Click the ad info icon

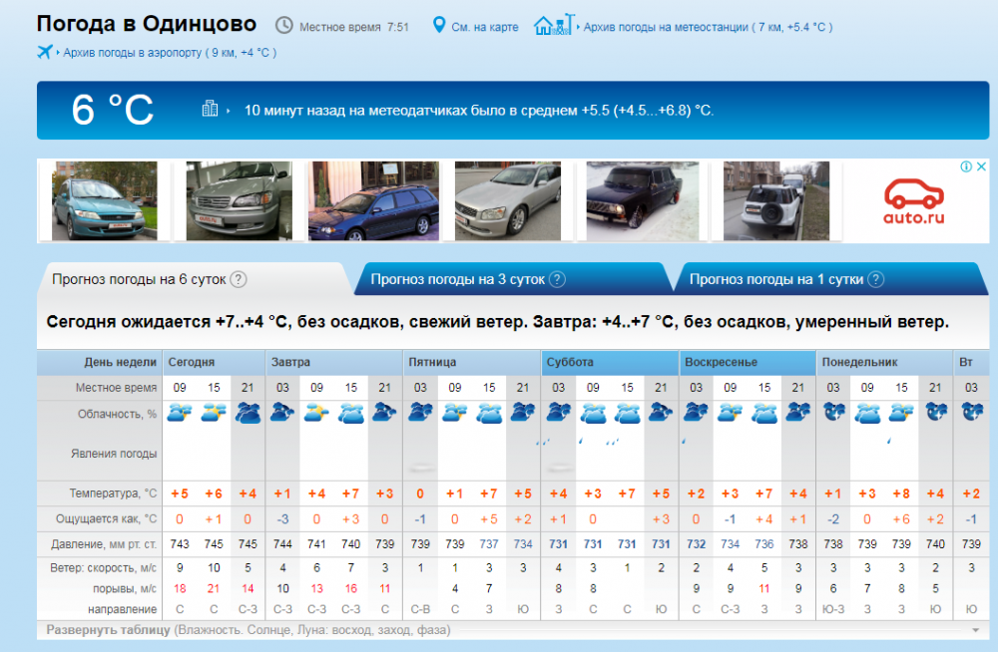(x=966, y=166)
